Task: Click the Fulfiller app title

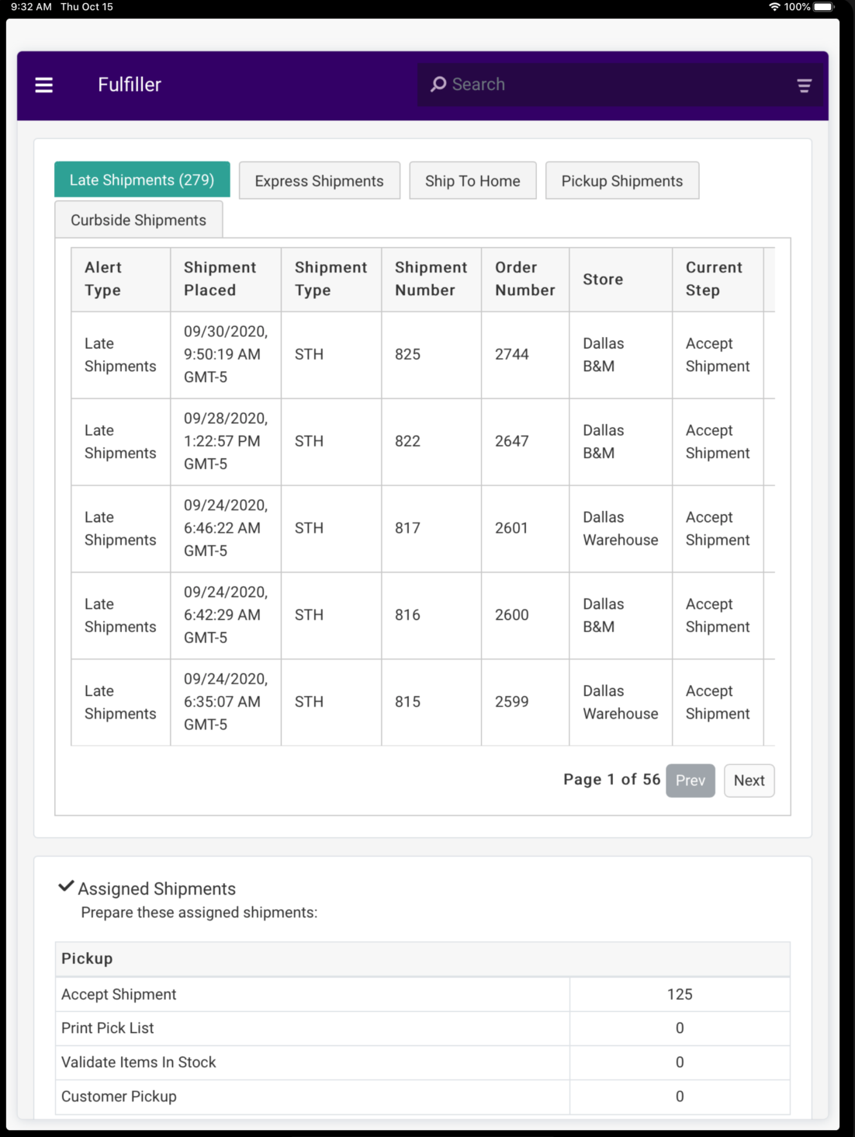Action: coord(130,85)
